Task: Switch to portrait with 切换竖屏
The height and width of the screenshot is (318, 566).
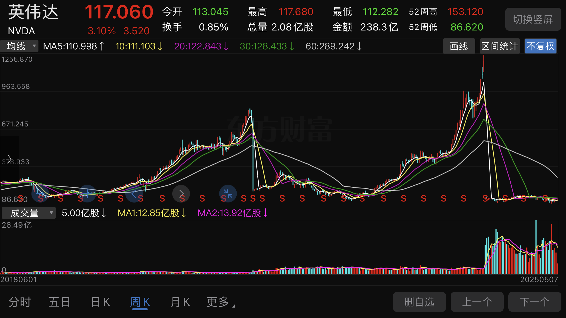Action: (x=533, y=19)
